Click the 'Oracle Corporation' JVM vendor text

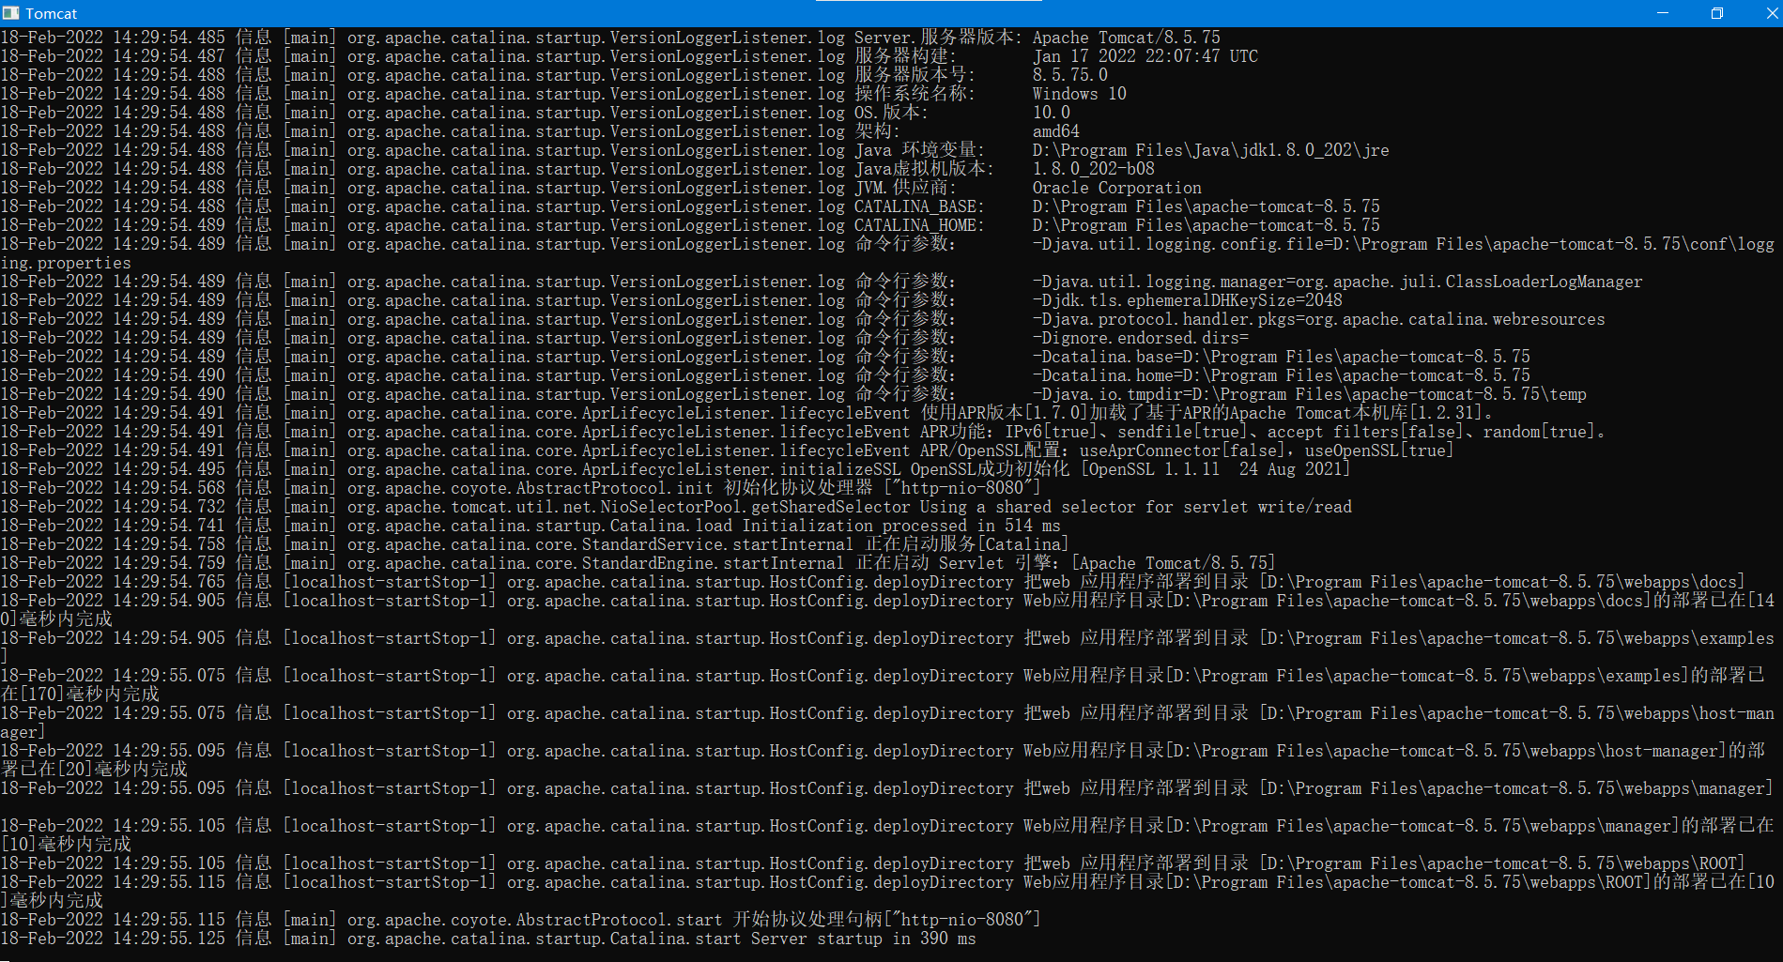[x=1117, y=188]
